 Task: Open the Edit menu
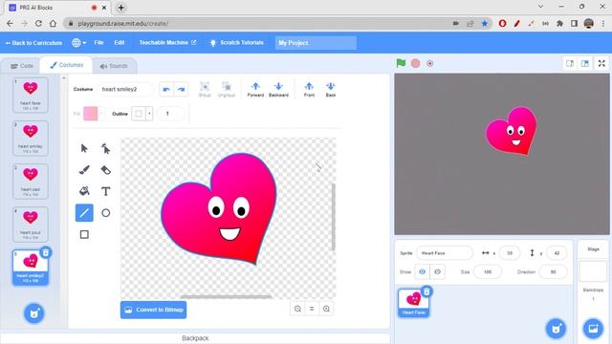pos(120,42)
